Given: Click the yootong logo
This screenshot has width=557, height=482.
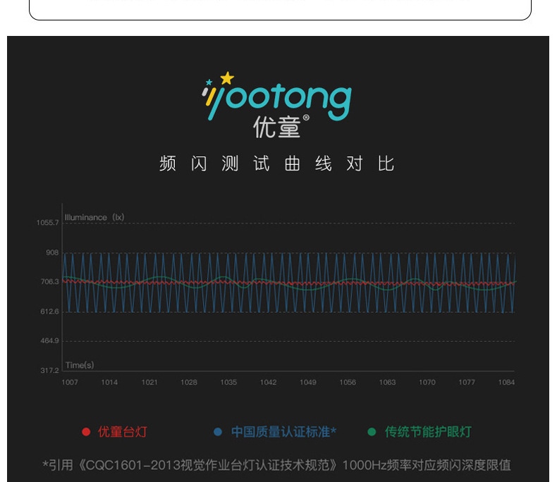Looking at the screenshot, I should (x=276, y=97).
